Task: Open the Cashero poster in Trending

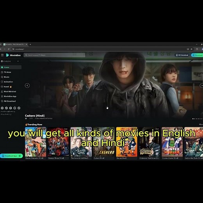Action: (104, 142)
